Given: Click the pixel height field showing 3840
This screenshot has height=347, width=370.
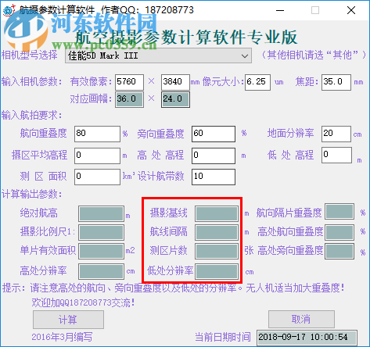Looking at the screenshot, I should (x=175, y=82).
